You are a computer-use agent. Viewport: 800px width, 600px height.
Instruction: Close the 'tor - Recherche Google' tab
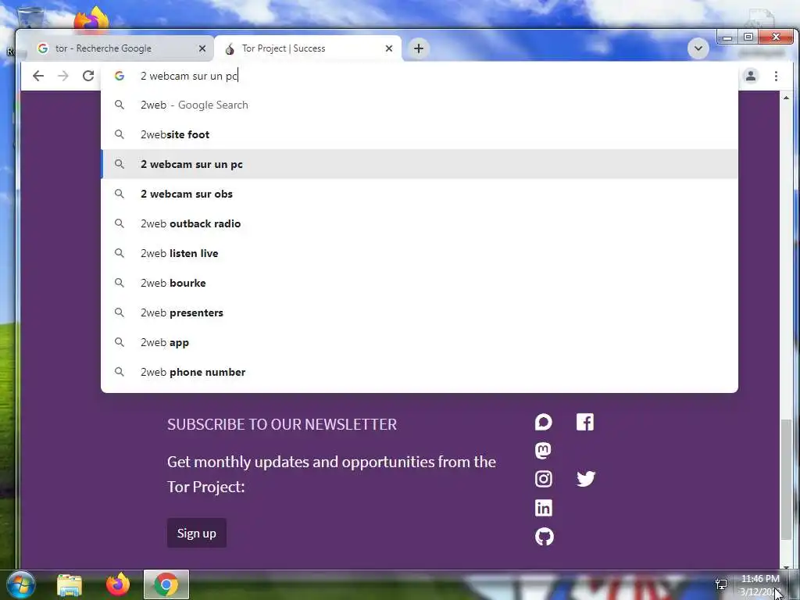click(202, 48)
